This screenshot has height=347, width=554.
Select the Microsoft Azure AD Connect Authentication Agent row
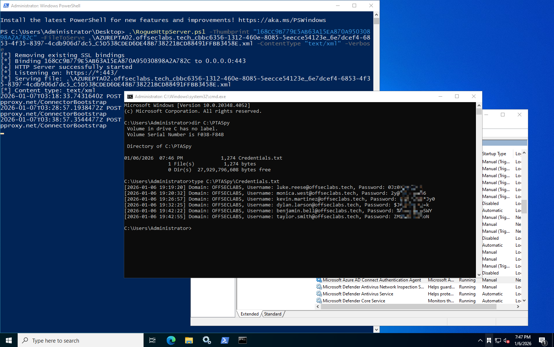tap(418, 280)
